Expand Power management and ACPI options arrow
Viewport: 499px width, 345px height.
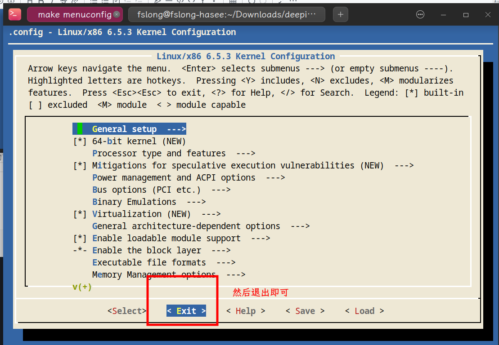point(275,177)
